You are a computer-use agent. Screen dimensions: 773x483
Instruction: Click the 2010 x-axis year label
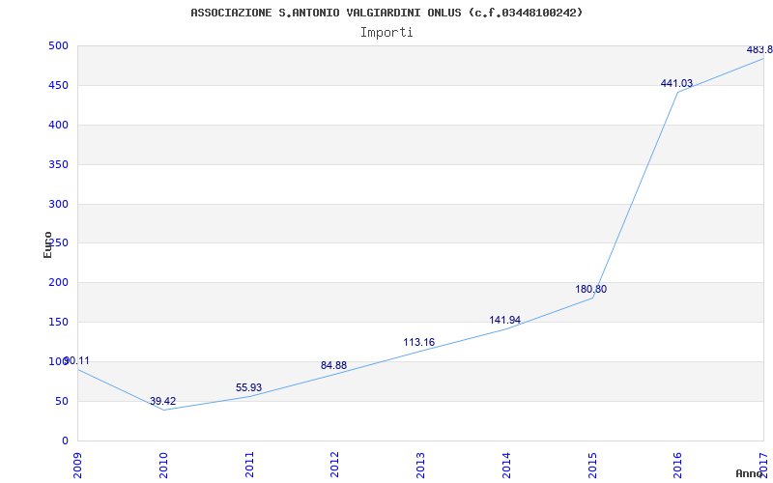click(163, 465)
